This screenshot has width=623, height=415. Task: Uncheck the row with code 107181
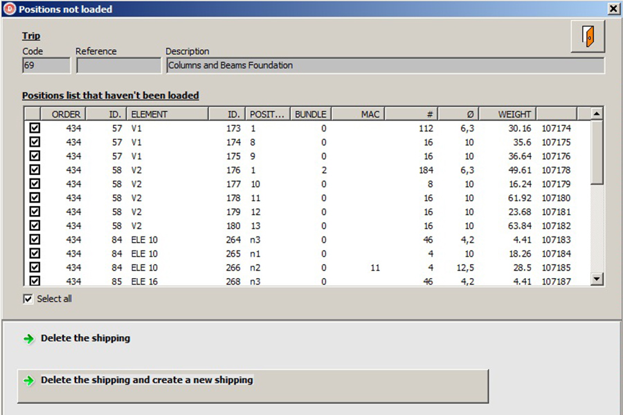click(x=35, y=211)
